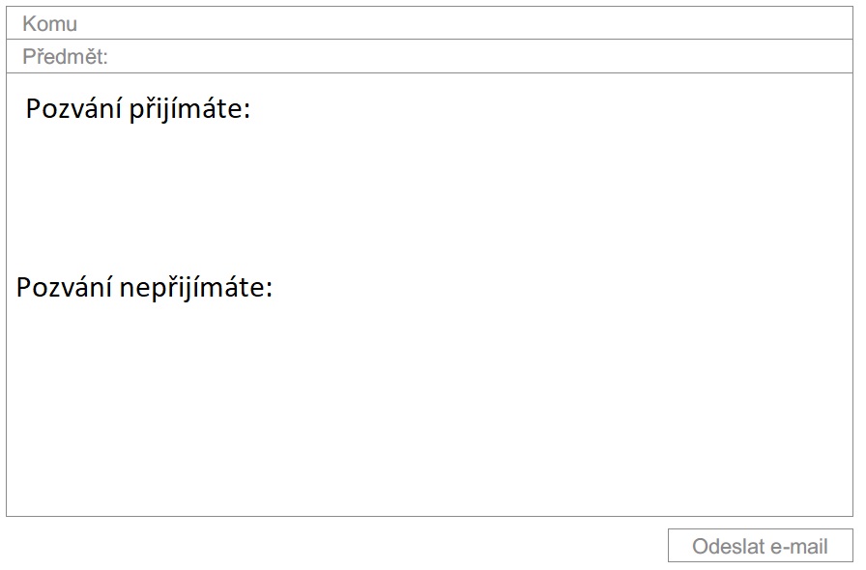866x570 pixels.
Task: Click the middle of the Předmět field
Action: (x=430, y=57)
